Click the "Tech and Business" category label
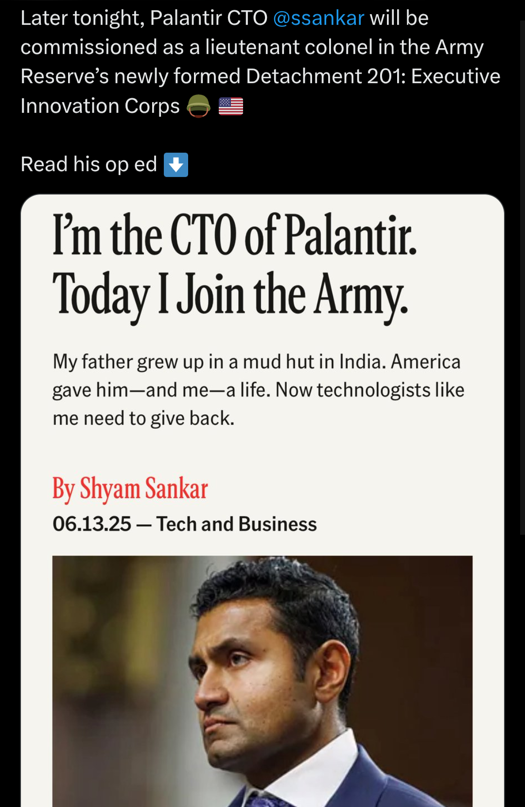 click(x=236, y=524)
